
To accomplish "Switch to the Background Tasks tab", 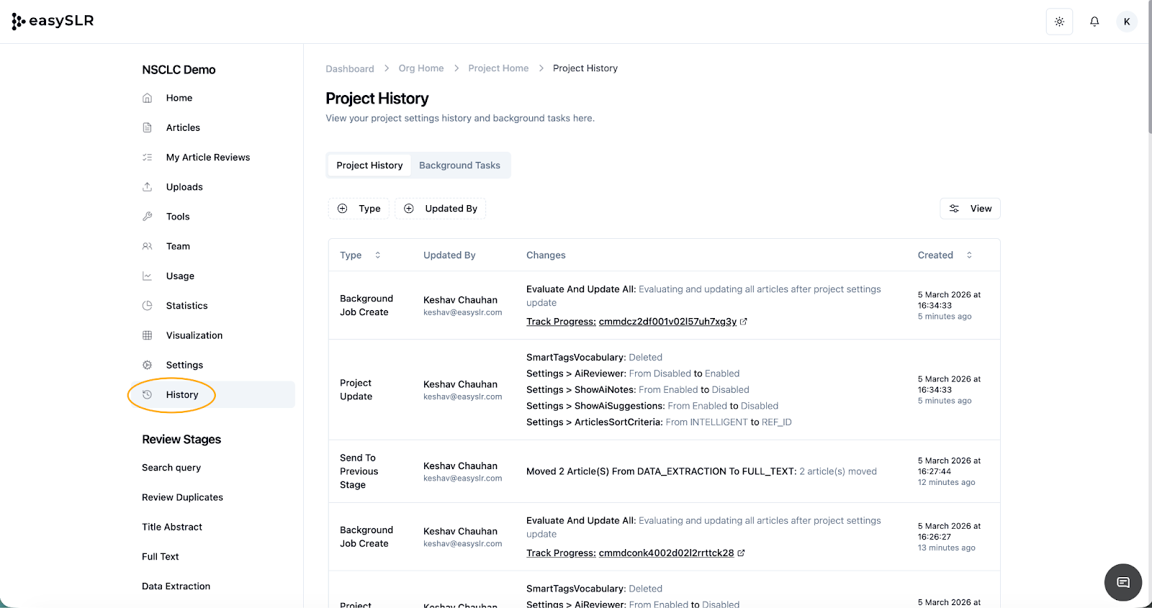I will coord(459,165).
